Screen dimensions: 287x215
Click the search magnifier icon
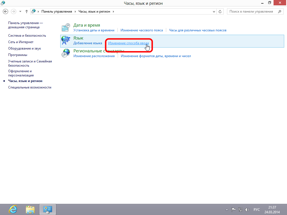click(279, 11)
